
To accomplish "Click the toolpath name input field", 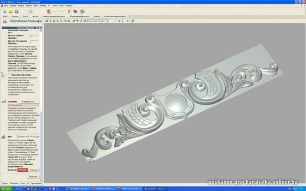I will [28, 137].
